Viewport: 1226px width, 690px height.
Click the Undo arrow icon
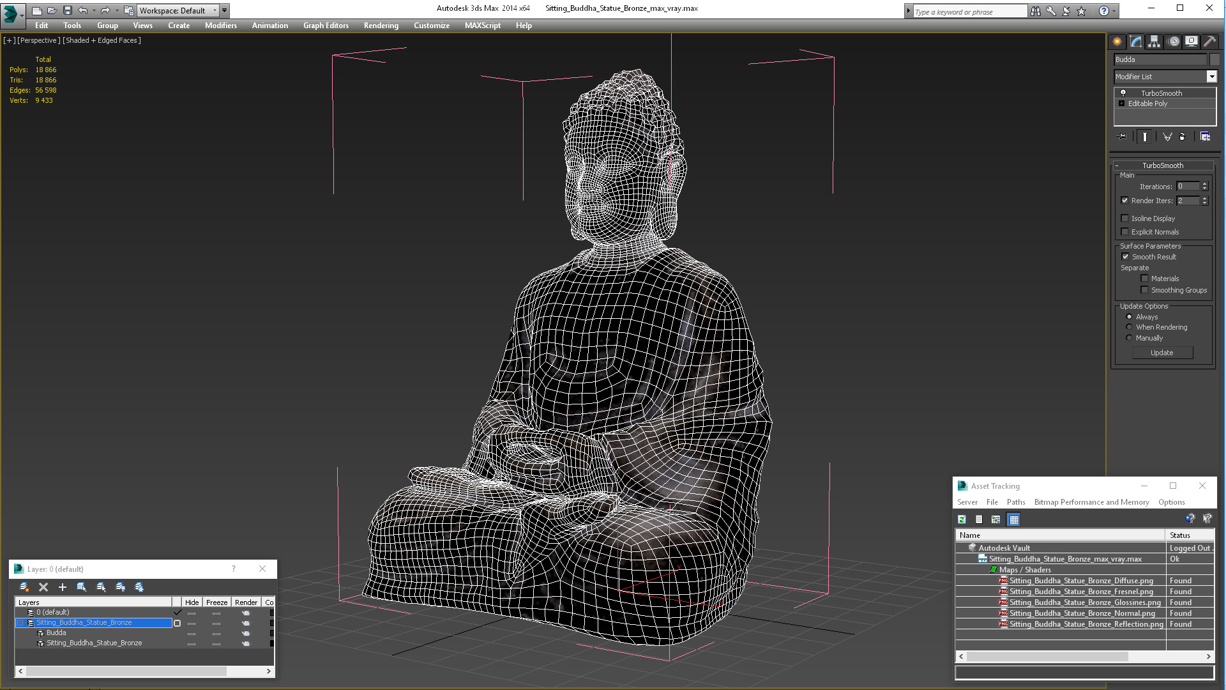(82, 10)
